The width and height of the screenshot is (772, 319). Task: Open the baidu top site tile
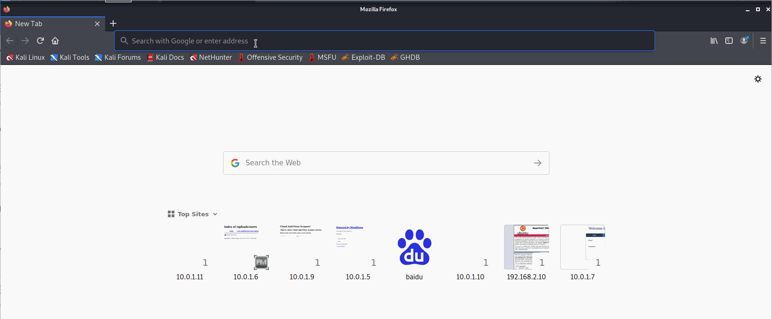pos(414,253)
